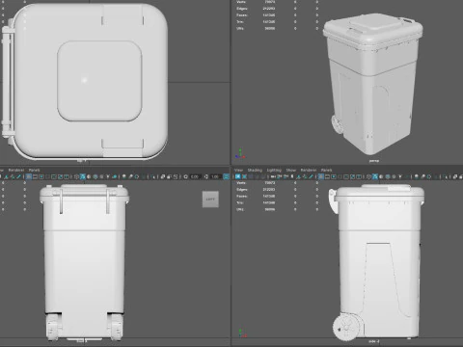Toggle Safe Action in bottom-left panel toolbar
Viewport: 463px width, 347px height.
(60, 176)
